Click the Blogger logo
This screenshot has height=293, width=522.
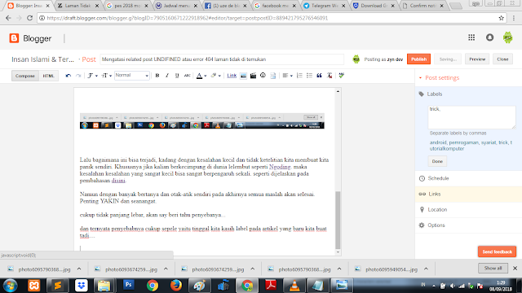pos(31,38)
